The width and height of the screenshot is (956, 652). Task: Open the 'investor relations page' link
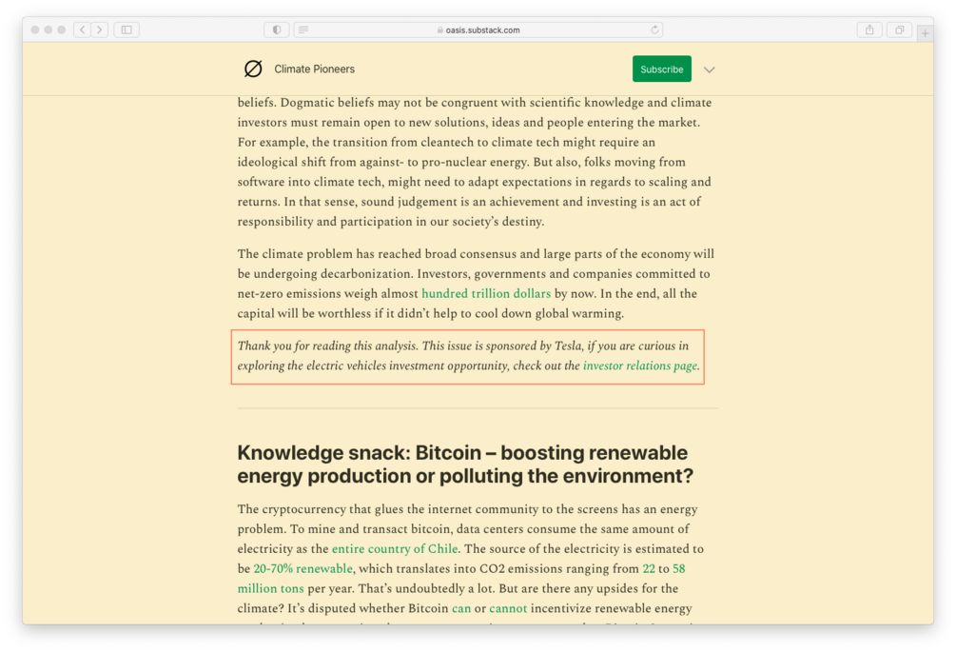point(639,366)
